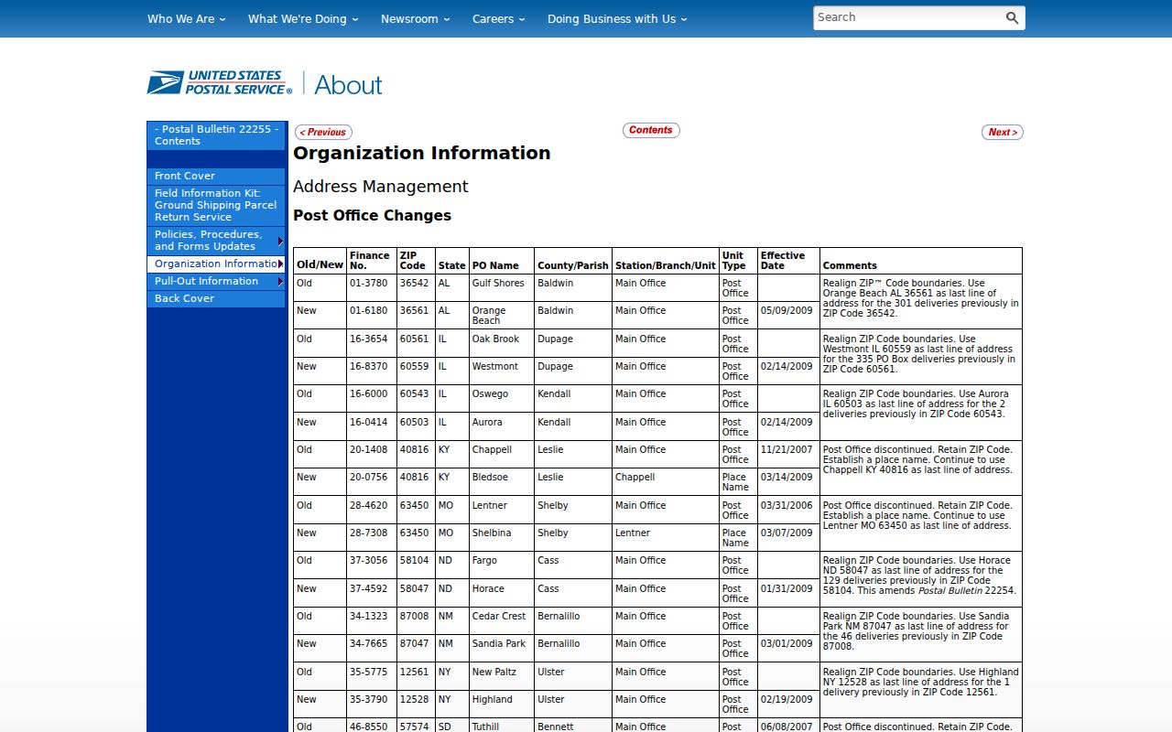This screenshot has height=732, width=1172.
Task: Go to the Previous page button
Action: [323, 132]
